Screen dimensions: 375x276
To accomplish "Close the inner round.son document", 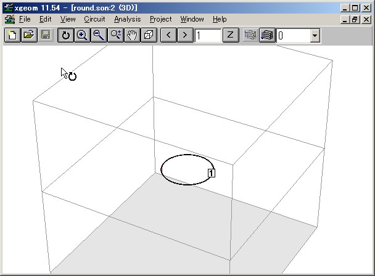I will (x=366, y=19).
